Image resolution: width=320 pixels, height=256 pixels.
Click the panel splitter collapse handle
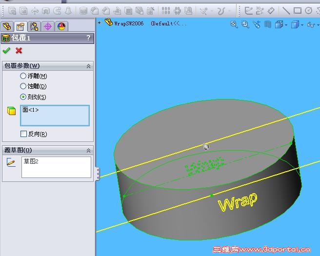pyautogui.click(x=98, y=174)
